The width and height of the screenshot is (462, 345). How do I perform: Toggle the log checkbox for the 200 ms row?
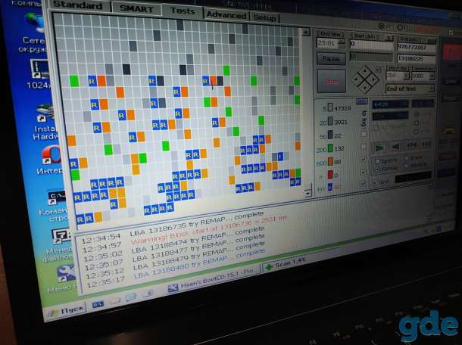[364, 147]
